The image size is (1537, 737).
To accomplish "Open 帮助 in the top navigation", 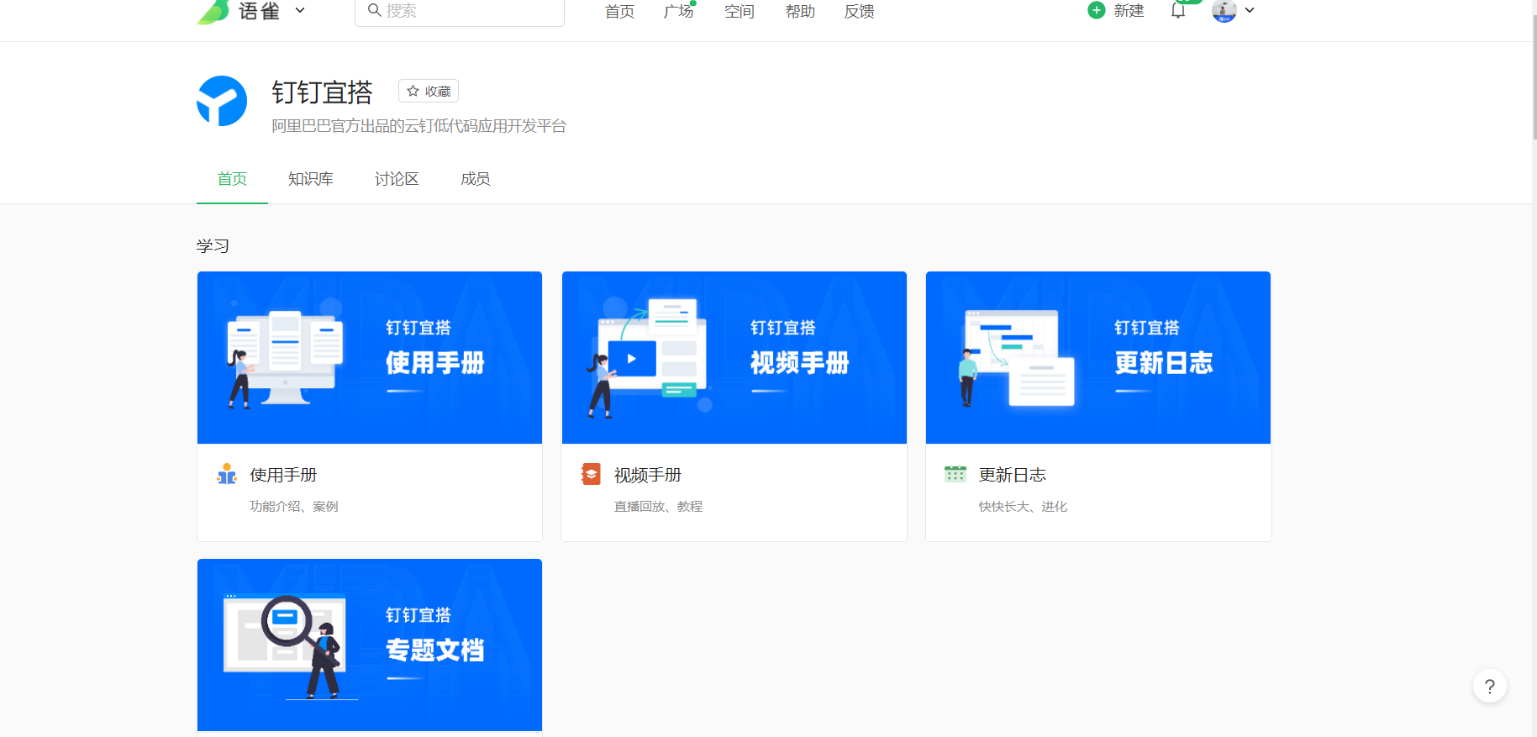I will coord(800,12).
